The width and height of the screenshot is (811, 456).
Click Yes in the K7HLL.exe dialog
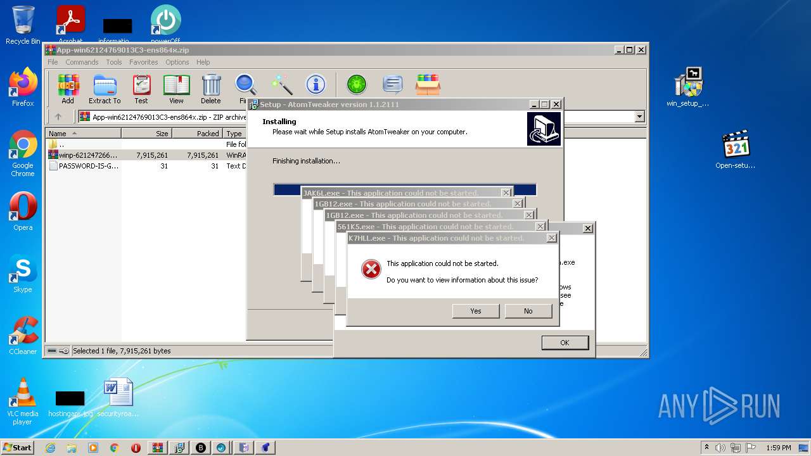coord(476,311)
